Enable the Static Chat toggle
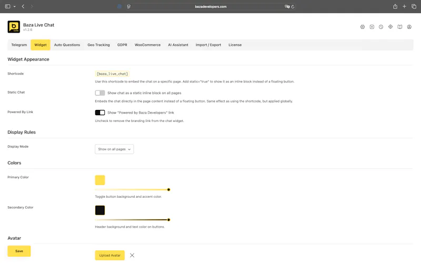This screenshot has width=421, height=263. point(100,93)
